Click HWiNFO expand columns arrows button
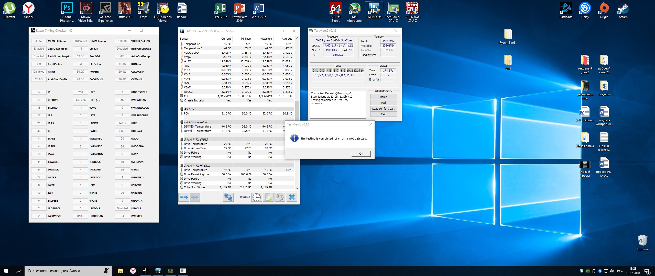This screenshot has height=276, width=655. (x=184, y=197)
